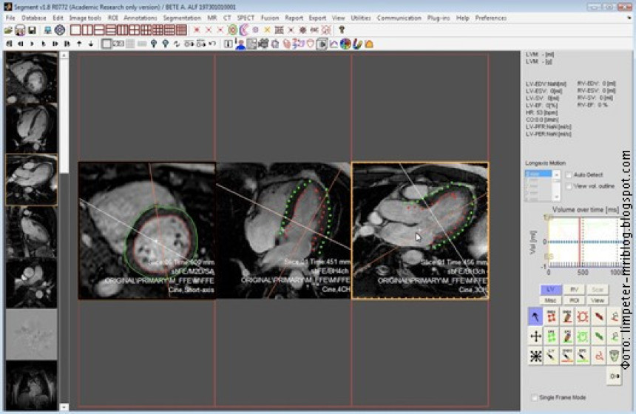Image resolution: width=636 pixels, height=414 pixels.
Task: Click the thumbnail strip scroll-down arrow
Action: click(64, 407)
